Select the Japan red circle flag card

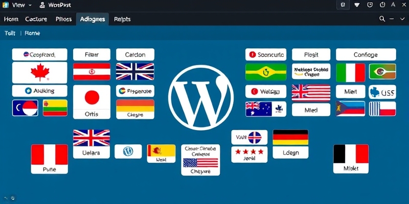pyautogui.click(x=92, y=97)
